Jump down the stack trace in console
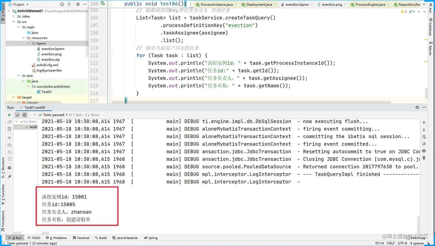435x246 pixels. point(424,130)
